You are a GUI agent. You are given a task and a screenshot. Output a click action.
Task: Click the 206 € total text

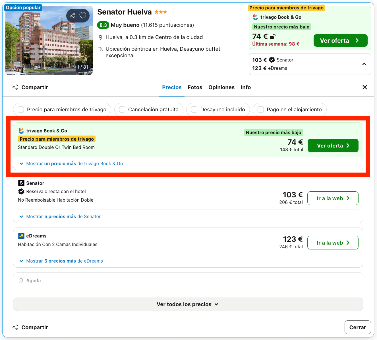pyautogui.click(x=291, y=202)
